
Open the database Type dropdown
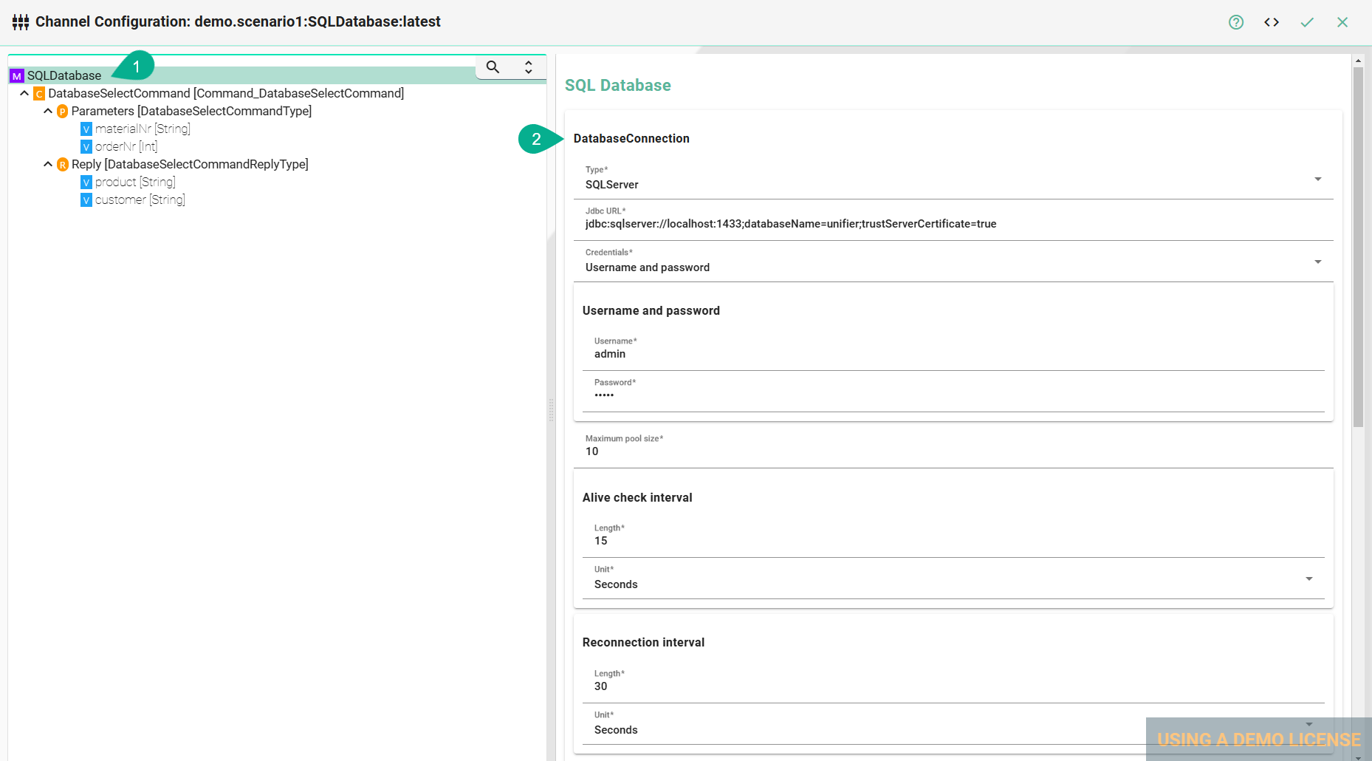click(1317, 180)
